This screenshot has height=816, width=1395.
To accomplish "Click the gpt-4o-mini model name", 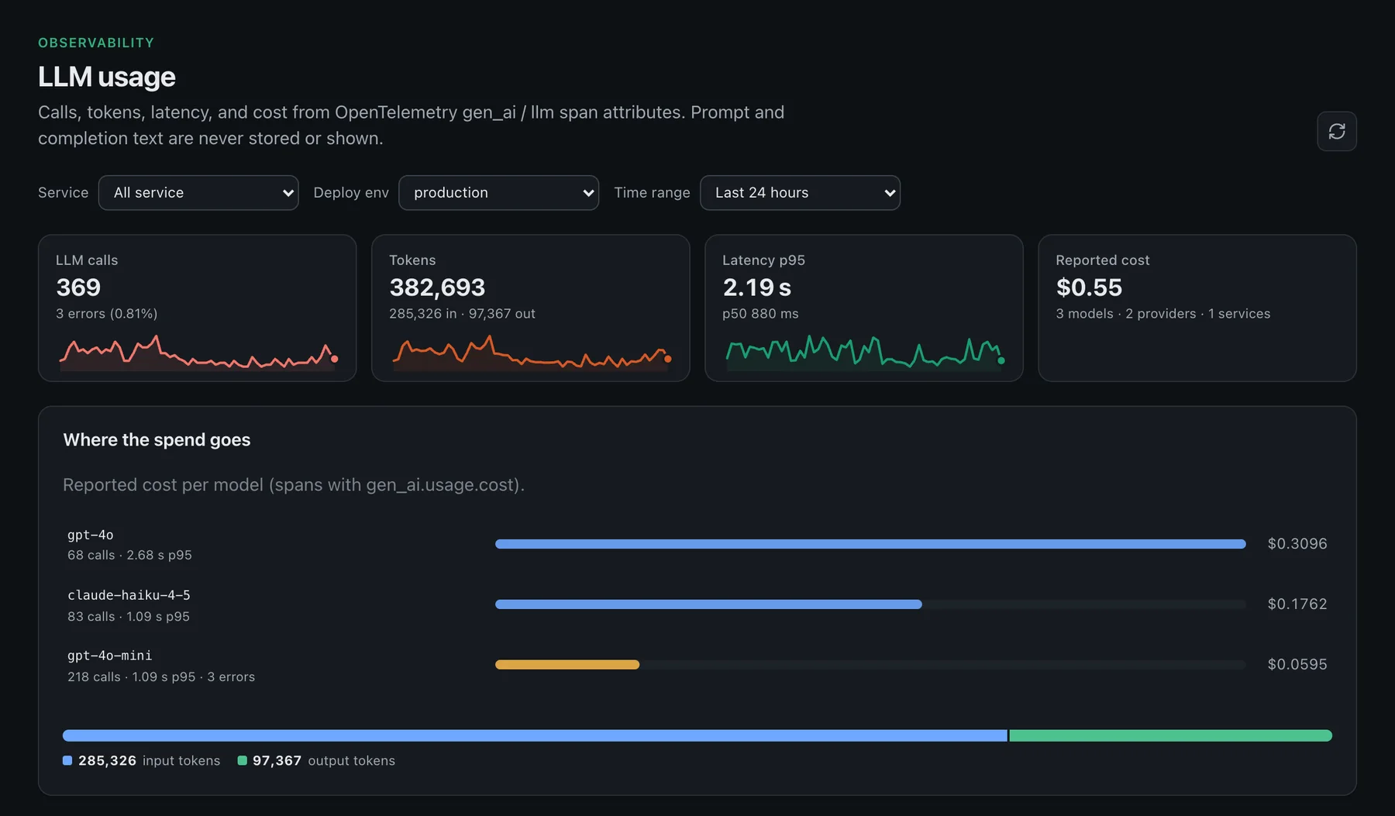I will pos(109,656).
